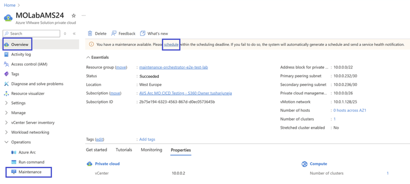Click edit link next to Tags
The height and width of the screenshot is (184, 410).
(99, 139)
